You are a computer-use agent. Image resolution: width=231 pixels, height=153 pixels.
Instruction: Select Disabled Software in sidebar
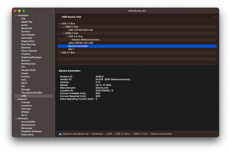point(31,132)
